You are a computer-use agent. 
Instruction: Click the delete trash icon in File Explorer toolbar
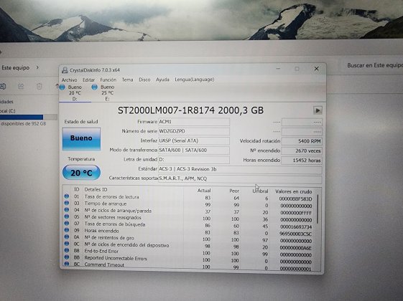pos(39,87)
